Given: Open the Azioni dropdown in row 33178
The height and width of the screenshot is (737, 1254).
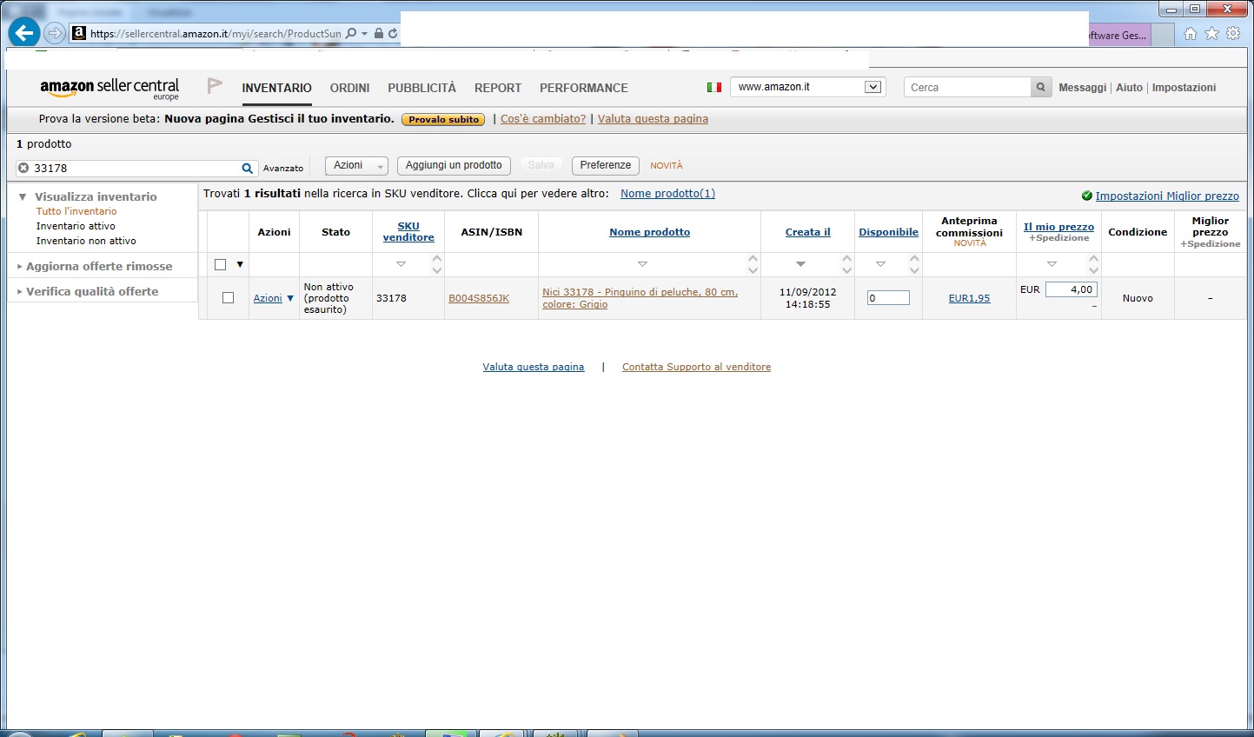Looking at the screenshot, I should [x=274, y=298].
